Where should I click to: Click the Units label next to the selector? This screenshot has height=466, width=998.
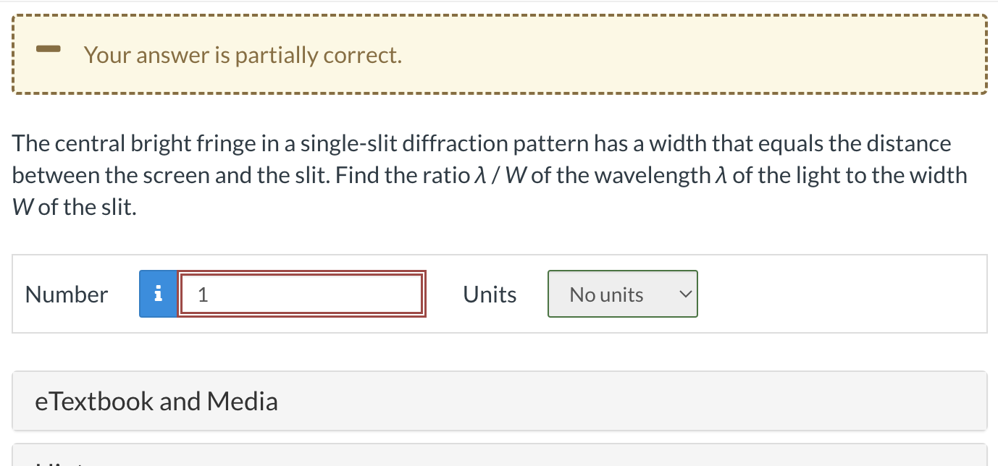point(489,294)
